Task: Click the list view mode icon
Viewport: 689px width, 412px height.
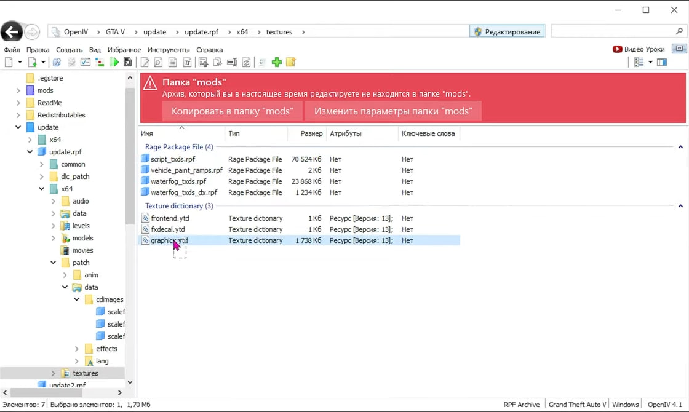Action: coord(639,62)
